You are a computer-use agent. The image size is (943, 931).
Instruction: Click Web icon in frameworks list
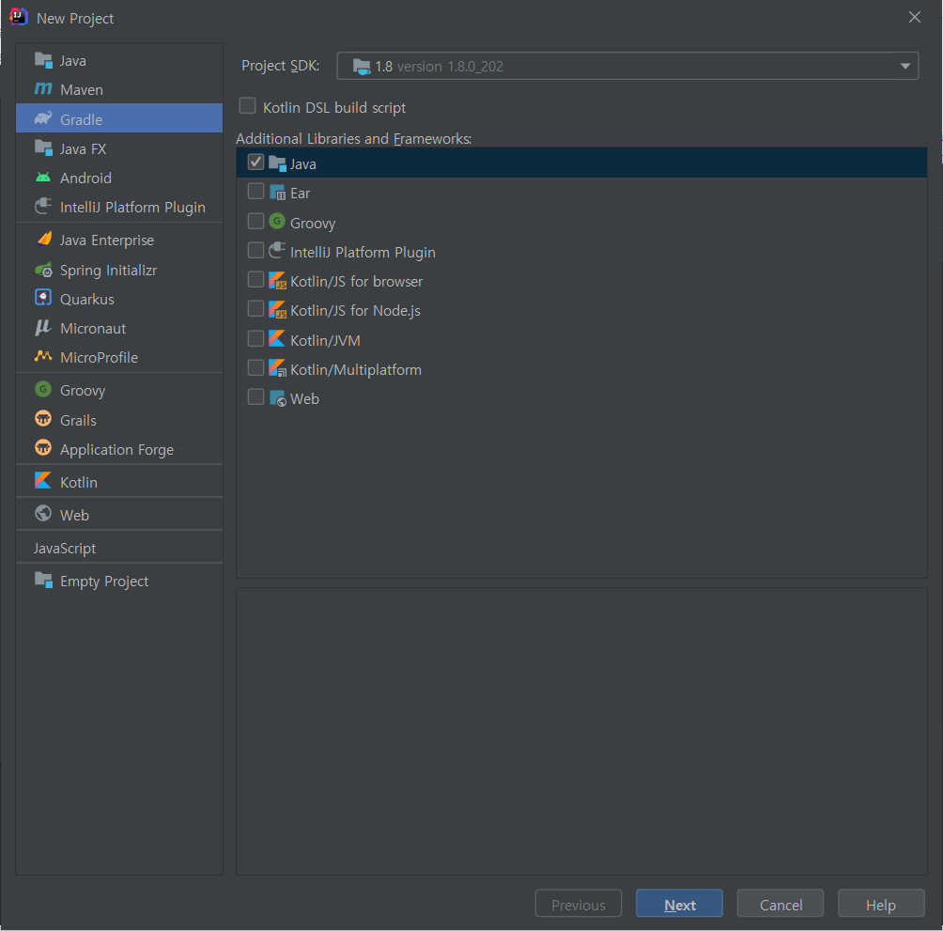coord(277,398)
